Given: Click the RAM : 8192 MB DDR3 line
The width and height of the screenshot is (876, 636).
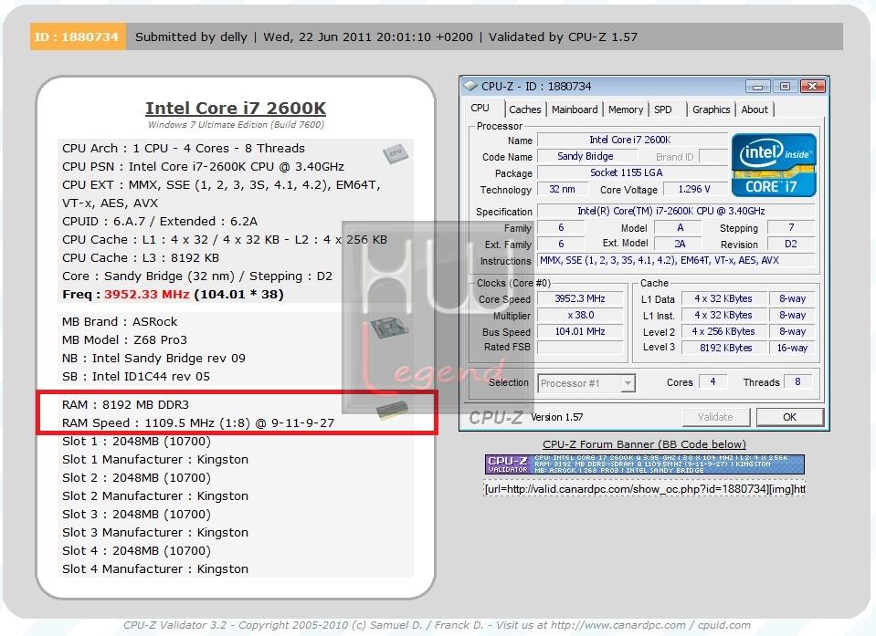Looking at the screenshot, I should point(126,404).
